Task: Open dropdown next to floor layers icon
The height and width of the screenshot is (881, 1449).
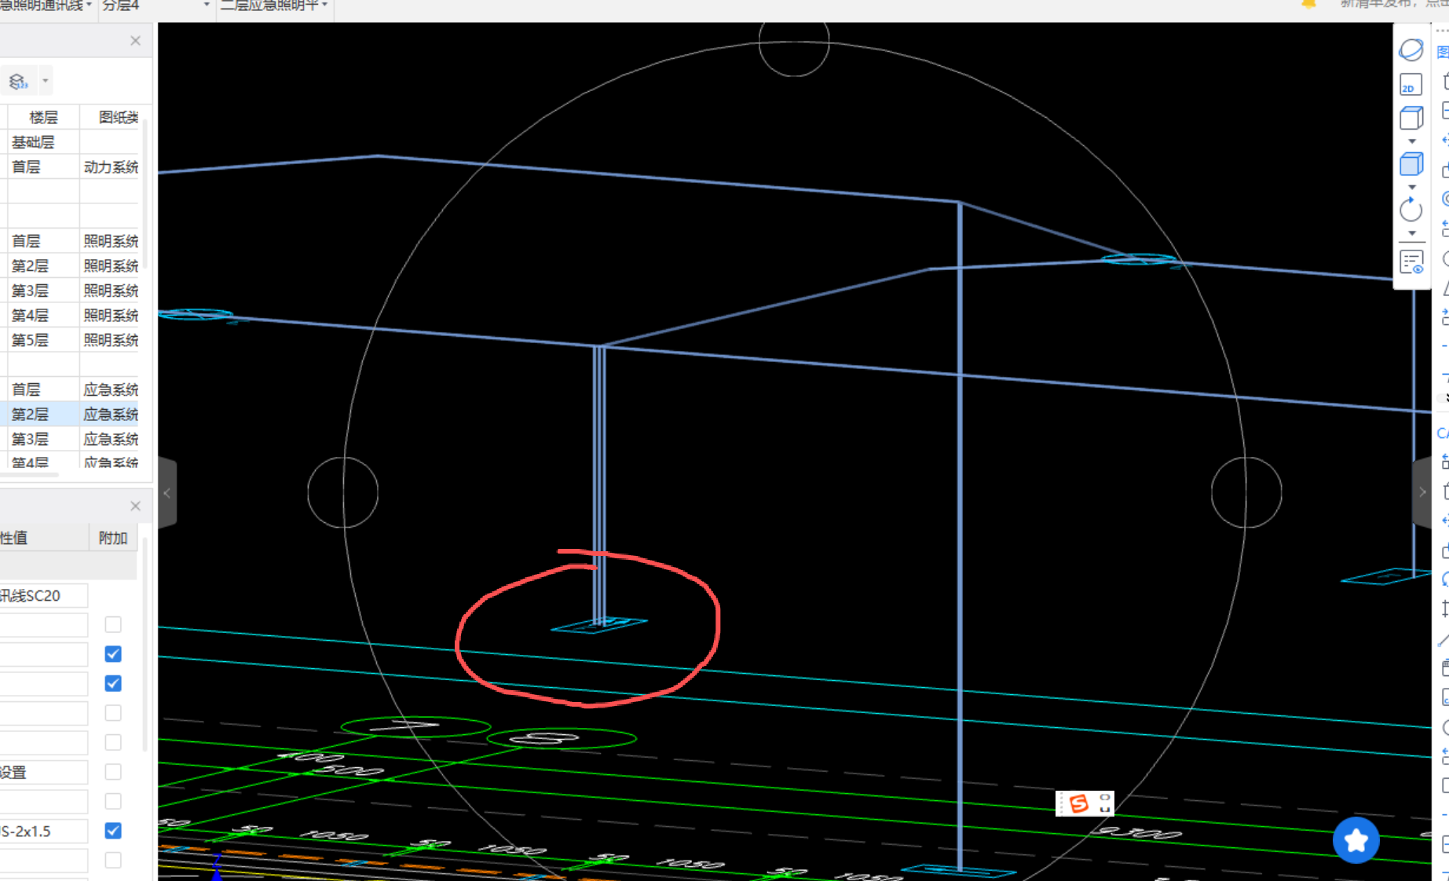Action: tap(46, 81)
